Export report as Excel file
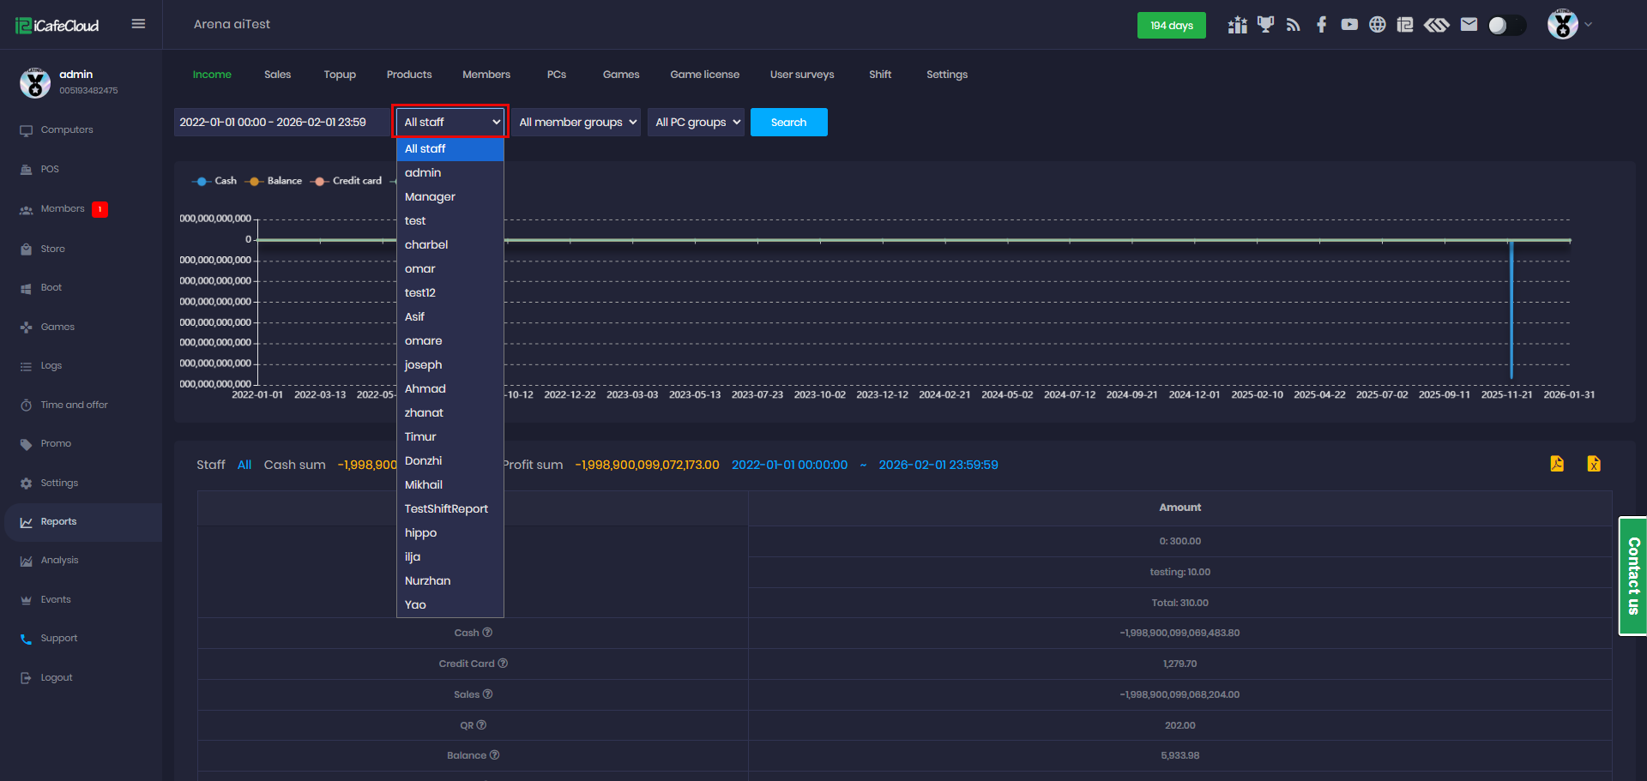1647x781 pixels. pyautogui.click(x=1594, y=464)
